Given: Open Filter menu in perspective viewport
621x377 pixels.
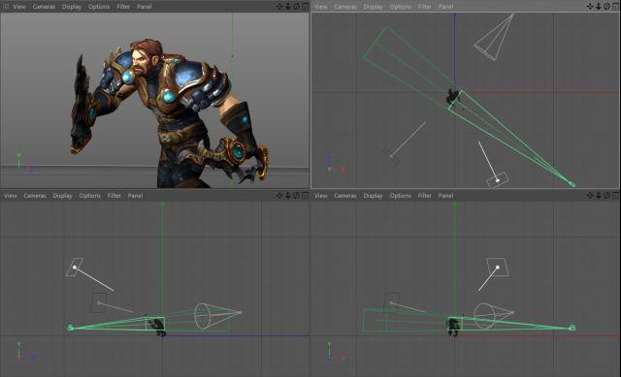Looking at the screenshot, I should [x=123, y=7].
